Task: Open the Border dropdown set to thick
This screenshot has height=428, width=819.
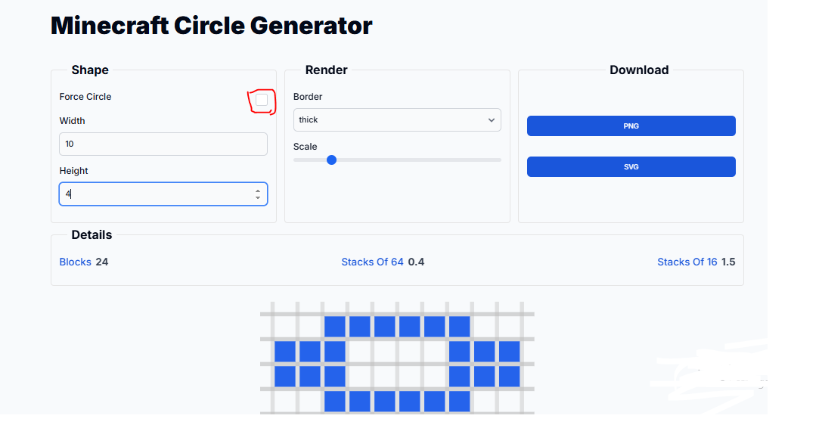Action: pos(397,119)
